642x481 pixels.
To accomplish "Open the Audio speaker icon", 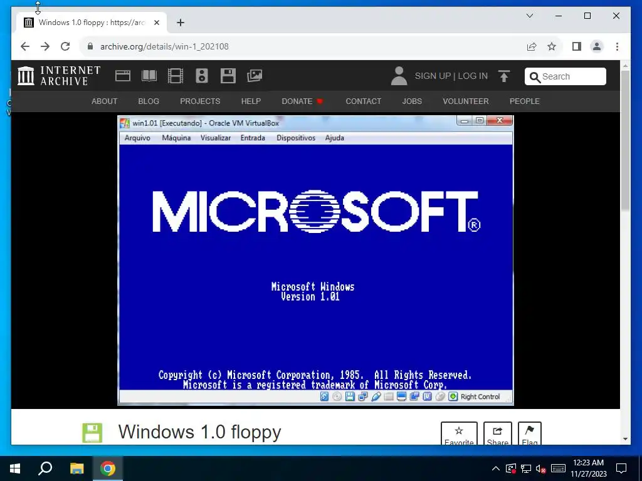I will [202, 76].
